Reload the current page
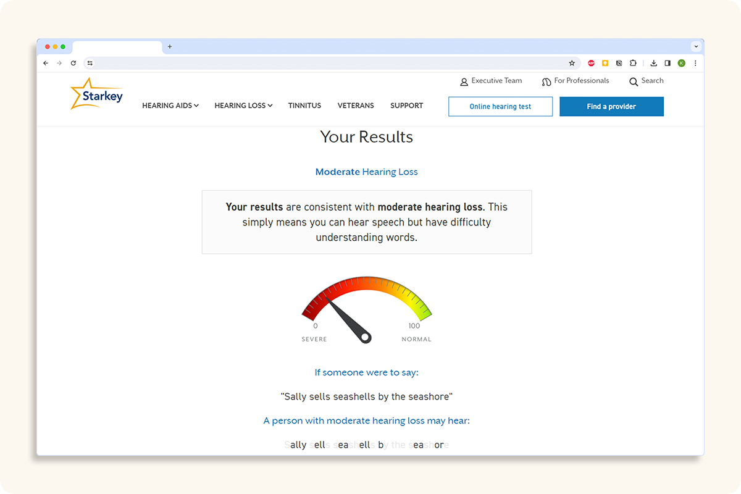The image size is (741, 494). (73, 63)
